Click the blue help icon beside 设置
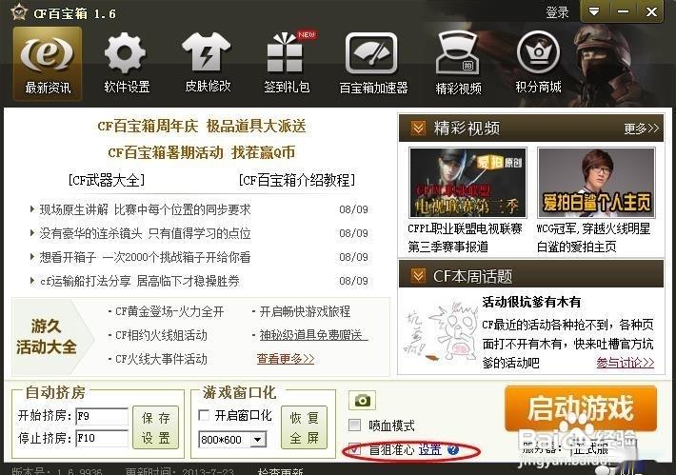 tap(452, 450)
